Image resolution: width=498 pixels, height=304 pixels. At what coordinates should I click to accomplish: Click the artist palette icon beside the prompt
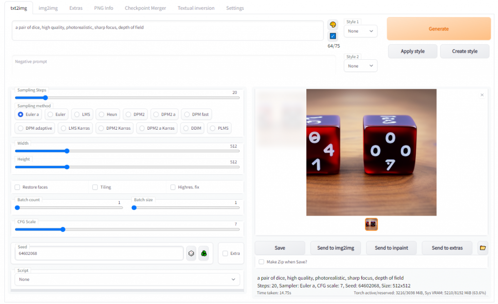pyautogui.click(x=333, y=24)
